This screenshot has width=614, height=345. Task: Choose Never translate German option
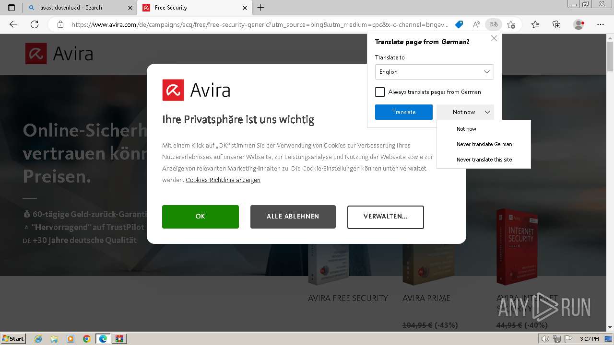484,144
